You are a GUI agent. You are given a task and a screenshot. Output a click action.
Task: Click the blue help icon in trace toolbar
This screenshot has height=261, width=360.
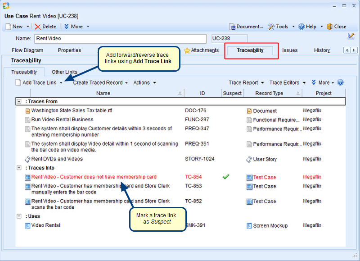tap(340, 82)
